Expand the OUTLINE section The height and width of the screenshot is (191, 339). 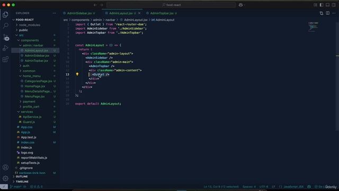click(x=22, y=177)
